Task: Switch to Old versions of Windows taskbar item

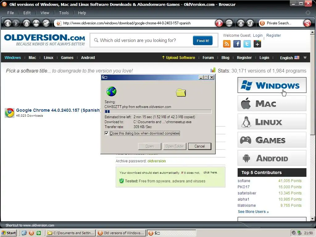Action: coord(121,233)
